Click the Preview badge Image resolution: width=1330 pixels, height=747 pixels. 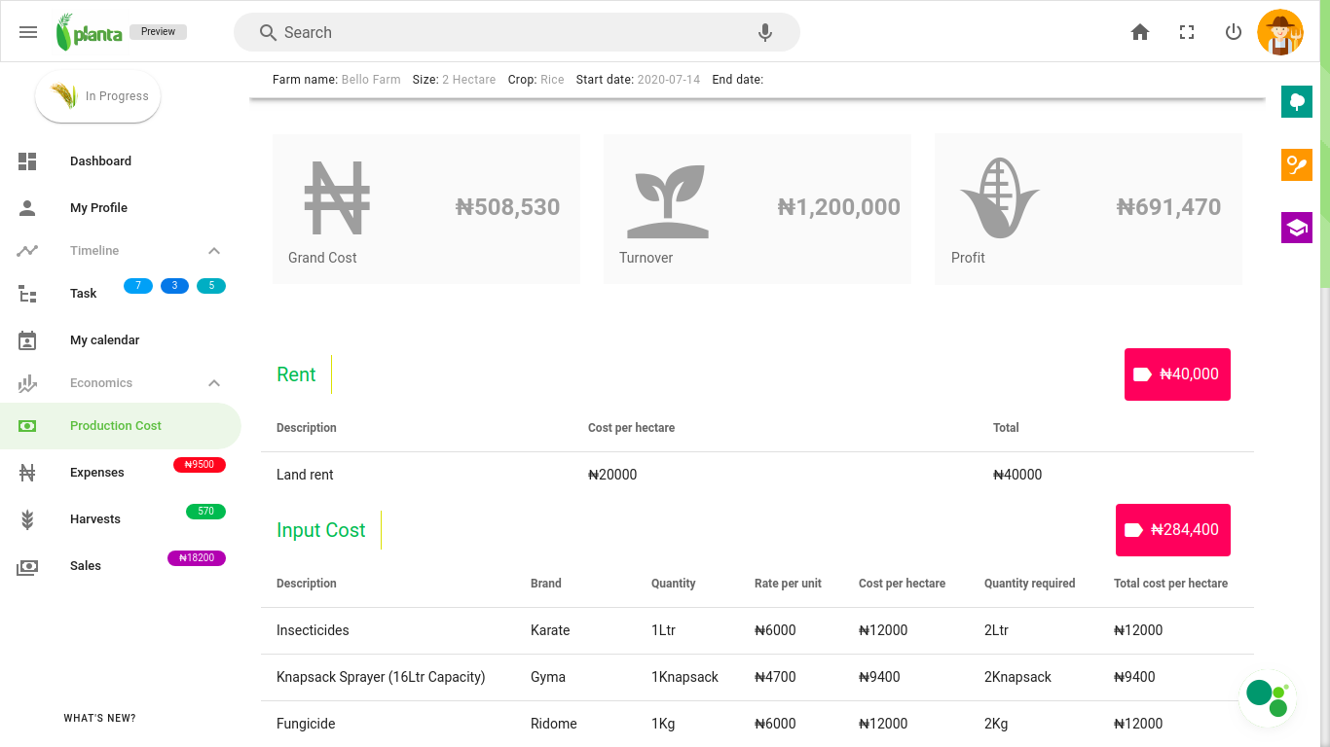point(158,32)
